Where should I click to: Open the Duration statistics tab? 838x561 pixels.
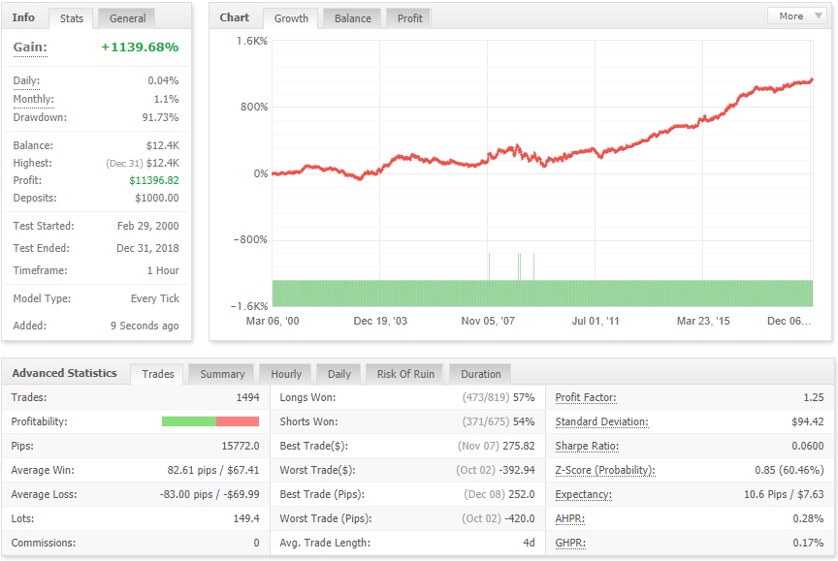(481, 374)
